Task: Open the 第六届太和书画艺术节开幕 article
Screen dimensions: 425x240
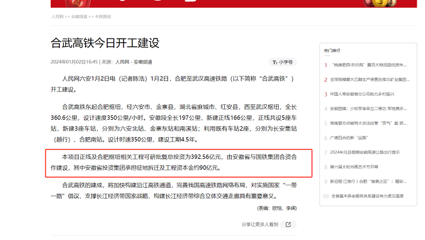Action: click(x=354, y=167)
